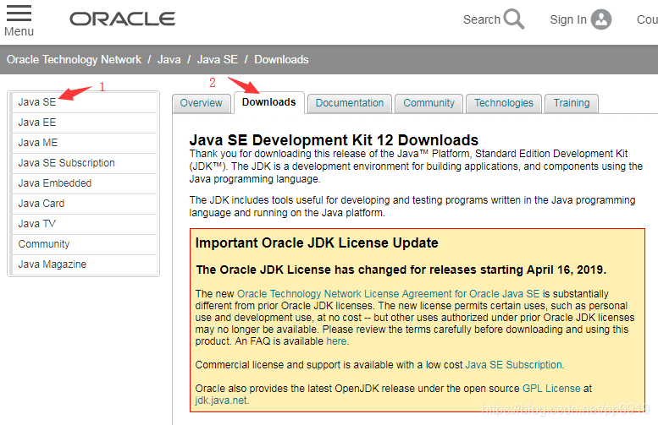Click 'Java SE Development Kit 12 Downloads' heading
The width and height of the screenshot is (658, 425).
(x=334, y=140)
